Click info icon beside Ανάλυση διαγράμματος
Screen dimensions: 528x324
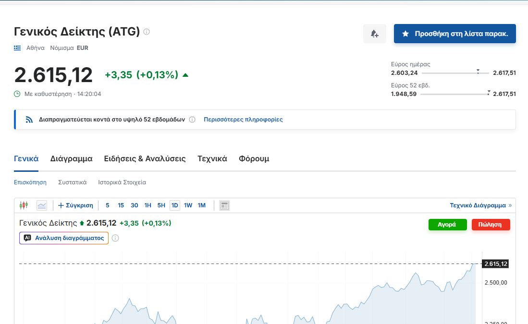coord(115,238)
